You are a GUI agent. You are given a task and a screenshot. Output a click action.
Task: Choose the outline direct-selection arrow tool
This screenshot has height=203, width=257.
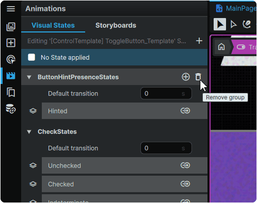233,24
